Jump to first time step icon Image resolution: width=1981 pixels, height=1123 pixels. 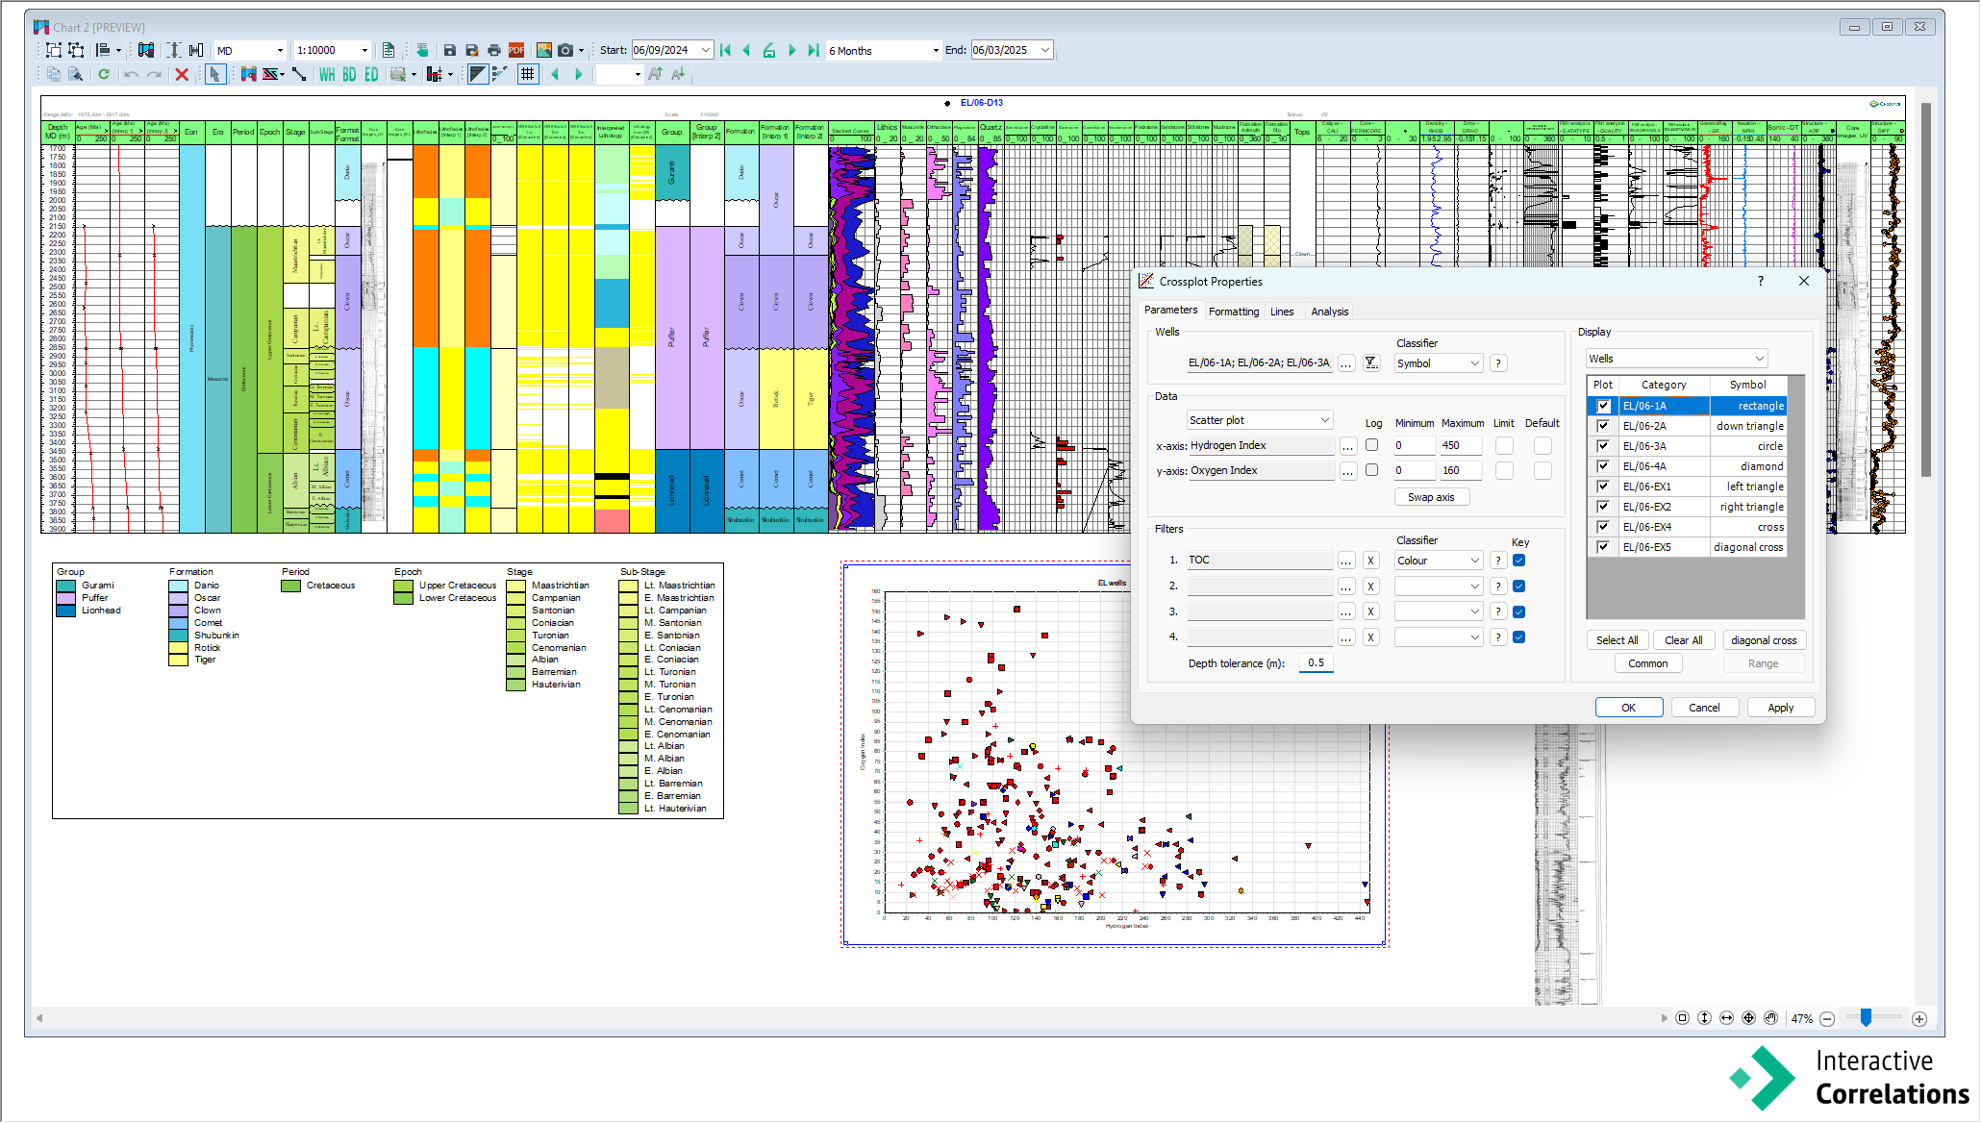(x=725, y=50)
